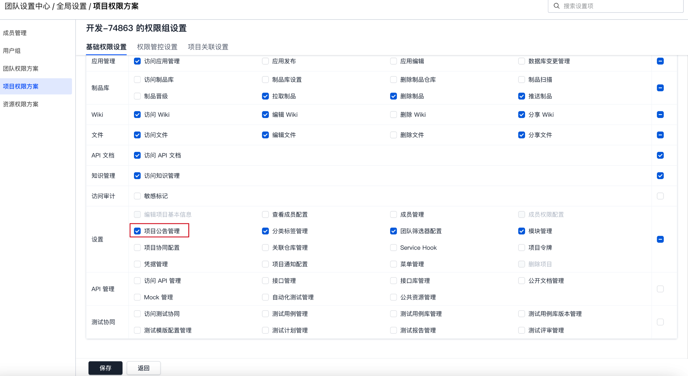Open 团队权限方案 in sidebar

21,68
